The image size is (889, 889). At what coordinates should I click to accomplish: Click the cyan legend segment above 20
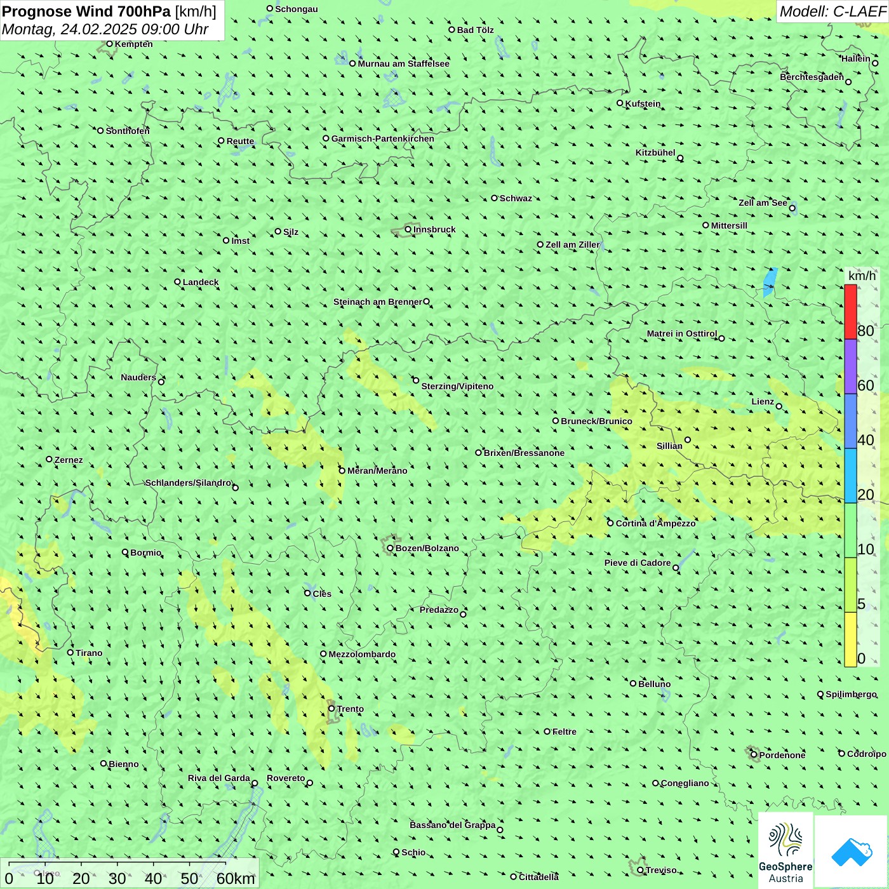tap(850, 476)
